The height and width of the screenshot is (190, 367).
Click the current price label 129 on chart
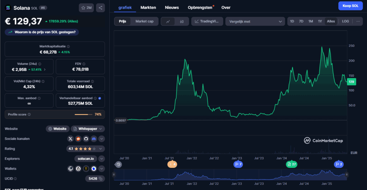(351, 82)
